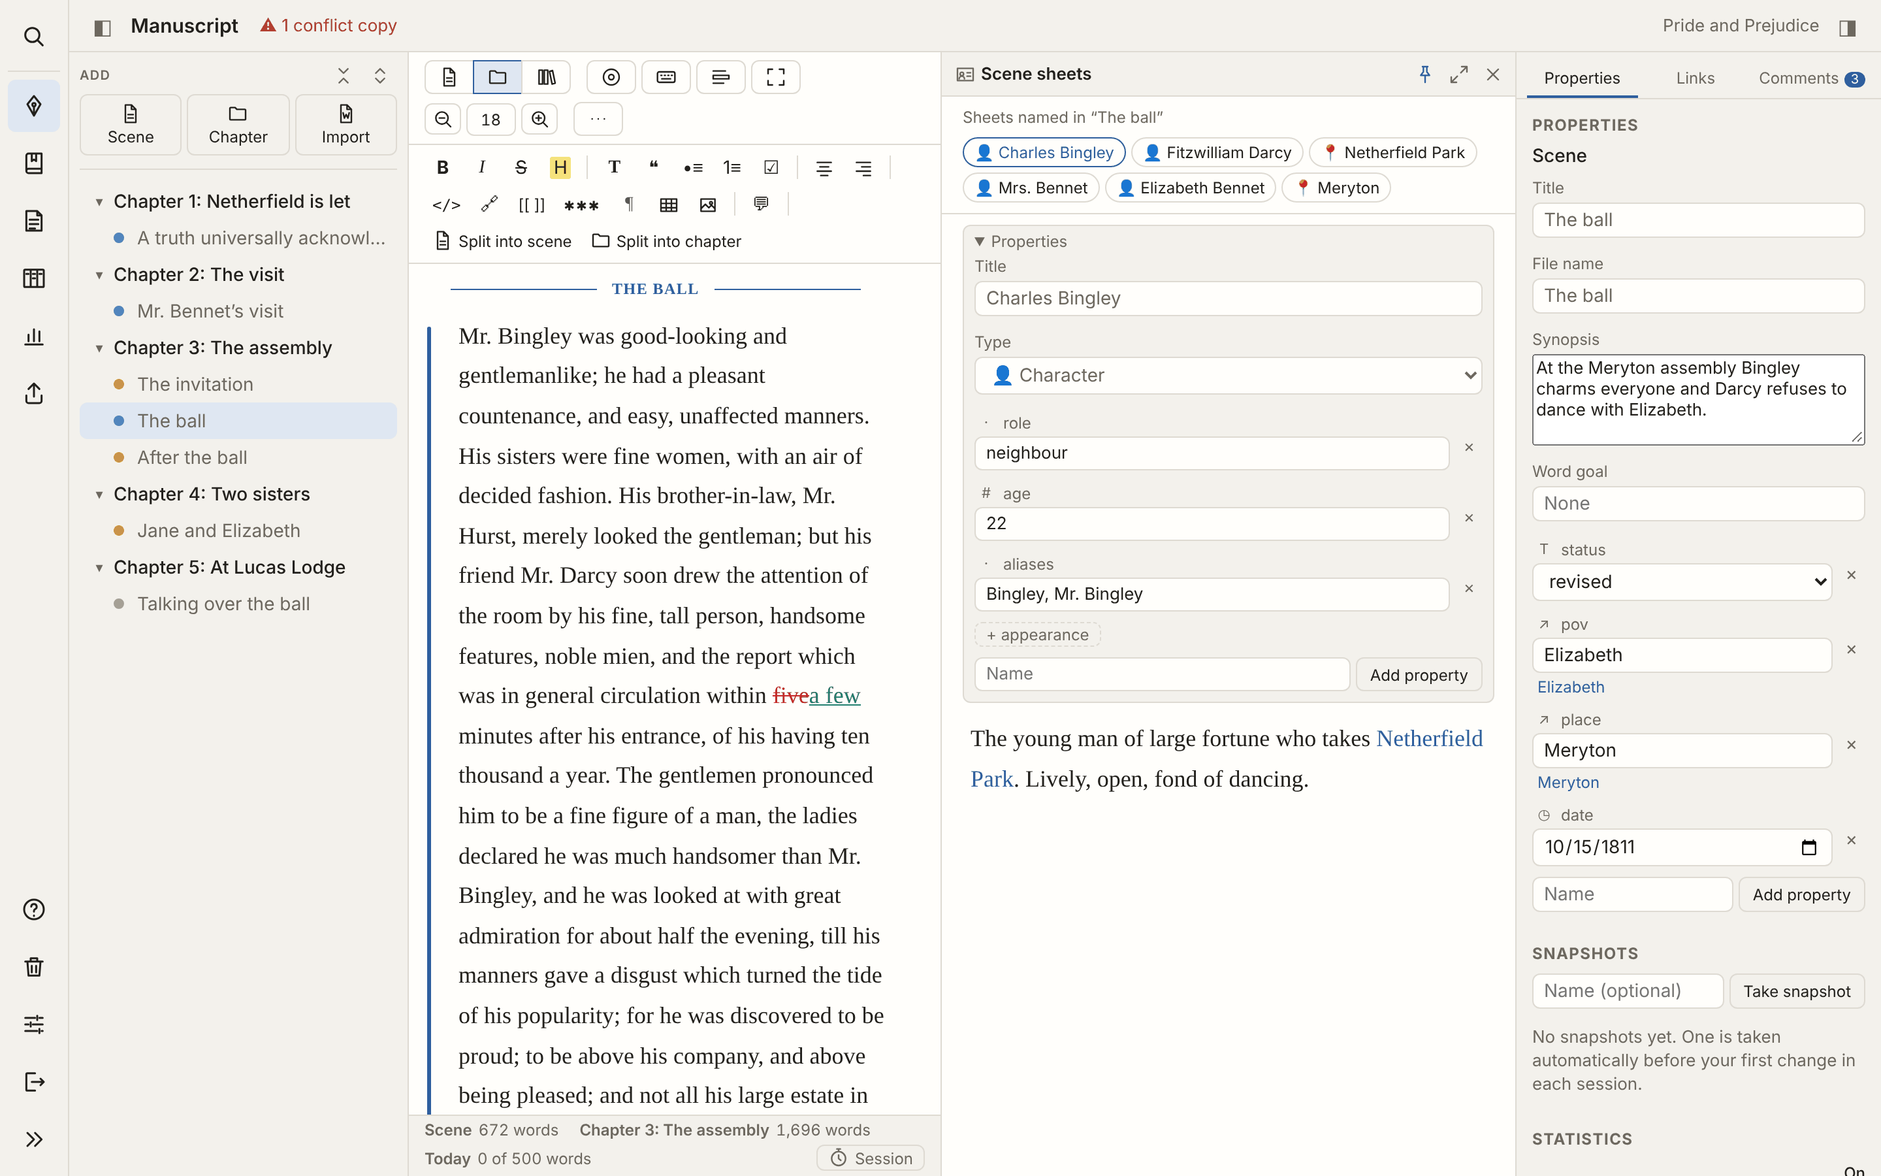Image resolution: width=1881 pixels, height=1176 pixels.
Task: Zoom out the editor text
Action: (x=443, y=119)
